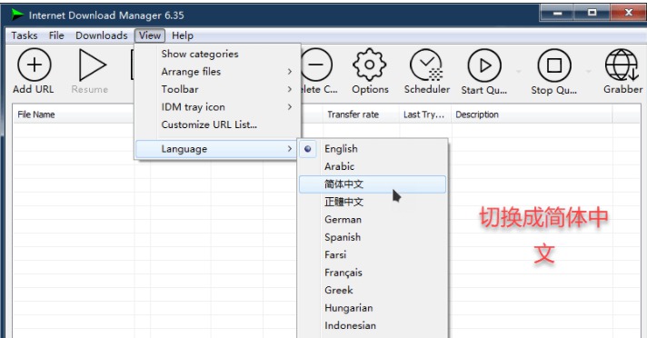The height and width of the screenshot is (338, 647).
Task: Select Indonesian language
Action: [373, 325]
